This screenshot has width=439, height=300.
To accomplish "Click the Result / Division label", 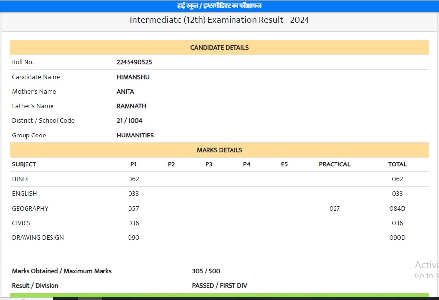I will pos(35,286).
